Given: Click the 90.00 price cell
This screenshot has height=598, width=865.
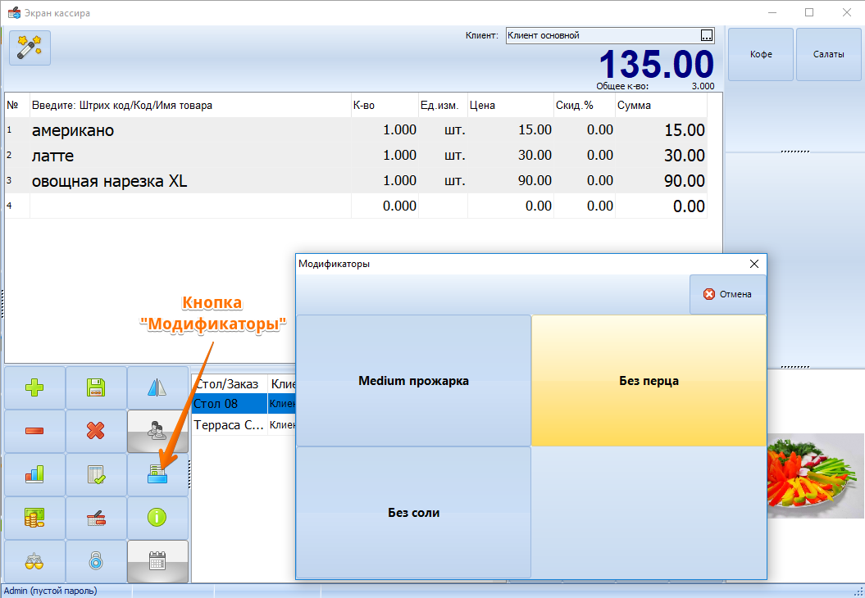Looking at the screenshot, I should [510, 181].
